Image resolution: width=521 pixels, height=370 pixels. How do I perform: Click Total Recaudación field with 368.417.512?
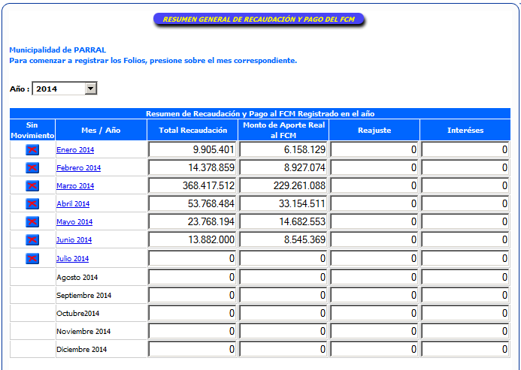[x=192, y=185]
